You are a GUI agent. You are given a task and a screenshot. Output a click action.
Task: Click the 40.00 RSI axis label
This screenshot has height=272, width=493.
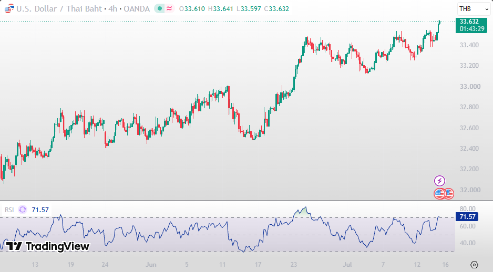[x=468, y=243]
